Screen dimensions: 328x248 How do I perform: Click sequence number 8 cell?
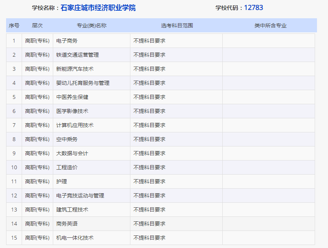(14, 139)
